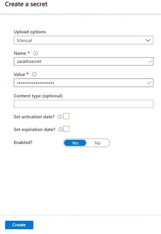The width and height of the screenshot is (161, 234).
Task: Click the Set activation date label text
Action: pos(34,117)
